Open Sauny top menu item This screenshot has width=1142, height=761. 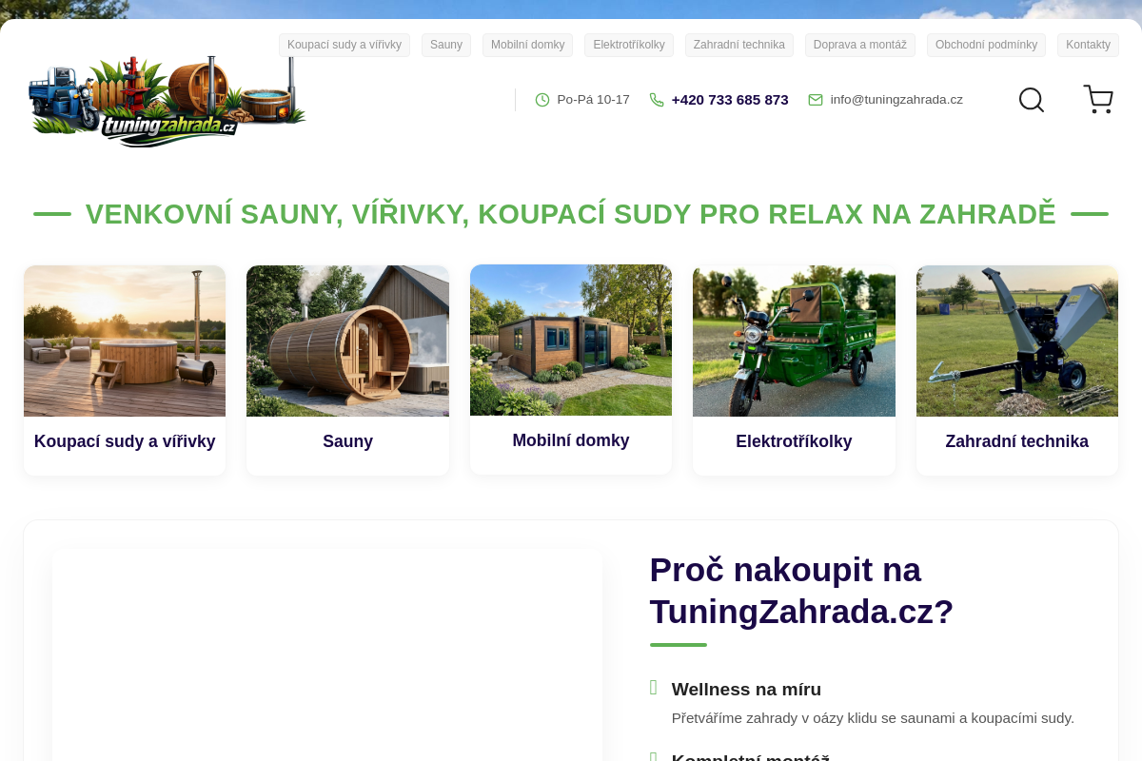pyautogui.click(x=446, y=45)
